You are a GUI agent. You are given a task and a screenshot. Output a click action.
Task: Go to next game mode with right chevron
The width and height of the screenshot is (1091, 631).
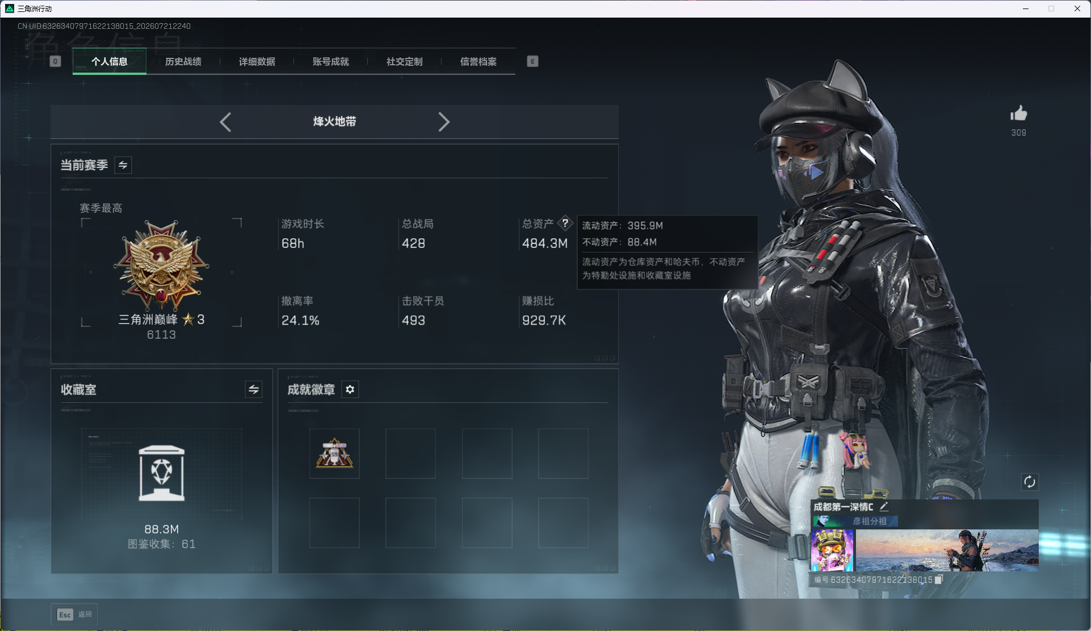(444, 122)
